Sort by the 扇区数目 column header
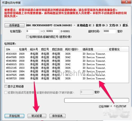Image resolution: width=132 pixels, height=121 pixels. [x=57, y=49]
